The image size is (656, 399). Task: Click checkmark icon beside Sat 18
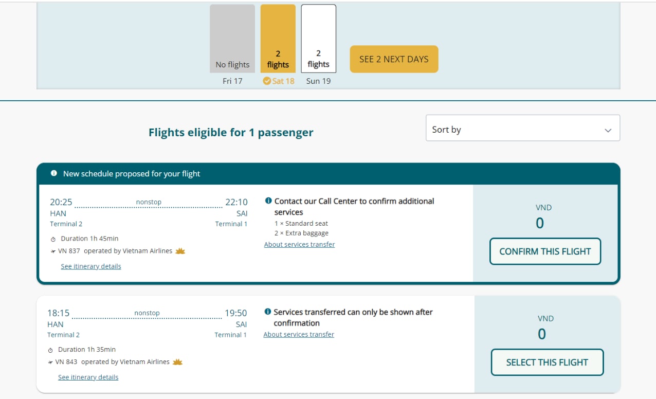(266, 81)
